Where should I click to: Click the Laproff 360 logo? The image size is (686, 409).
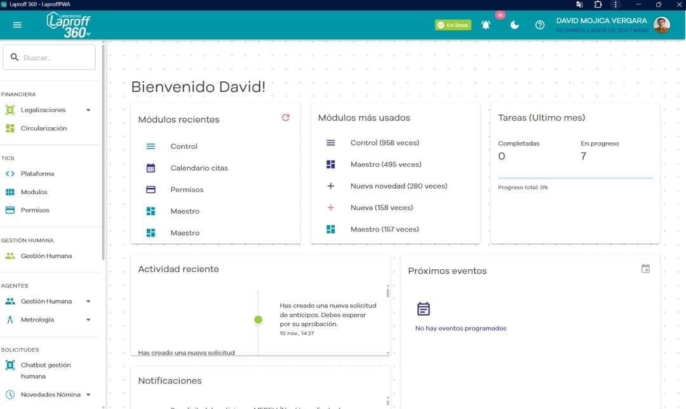[69, 25]
